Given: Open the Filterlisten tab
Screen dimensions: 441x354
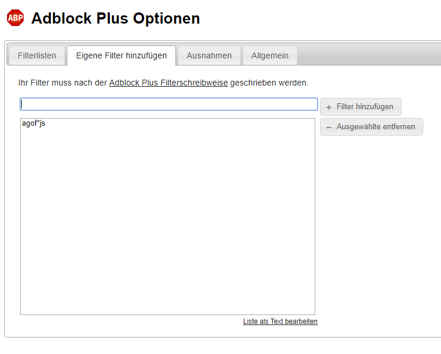Looking at the screenshot, I should [37, 56].
